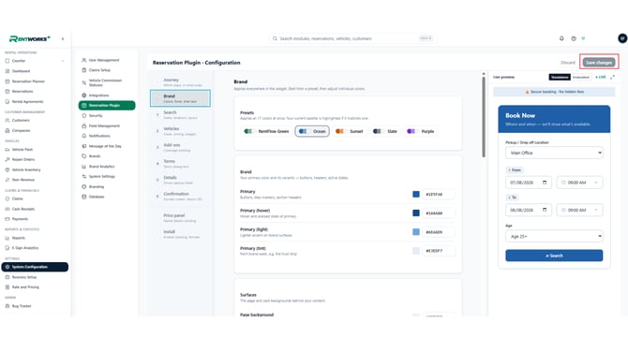The height and width of the screenshot is (352, 628).
Task: Click the global search input field
Action: [352, 38]
